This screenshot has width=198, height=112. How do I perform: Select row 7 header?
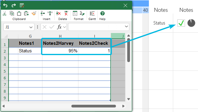[5, 84]
